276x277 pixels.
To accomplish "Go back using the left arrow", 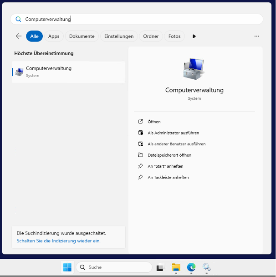I will pyautogui.click(x=19, y=36).
